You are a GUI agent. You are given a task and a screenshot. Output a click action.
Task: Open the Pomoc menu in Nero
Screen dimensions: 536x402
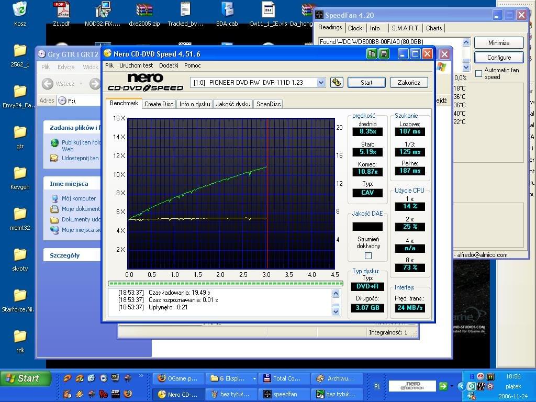pos(192,65)
